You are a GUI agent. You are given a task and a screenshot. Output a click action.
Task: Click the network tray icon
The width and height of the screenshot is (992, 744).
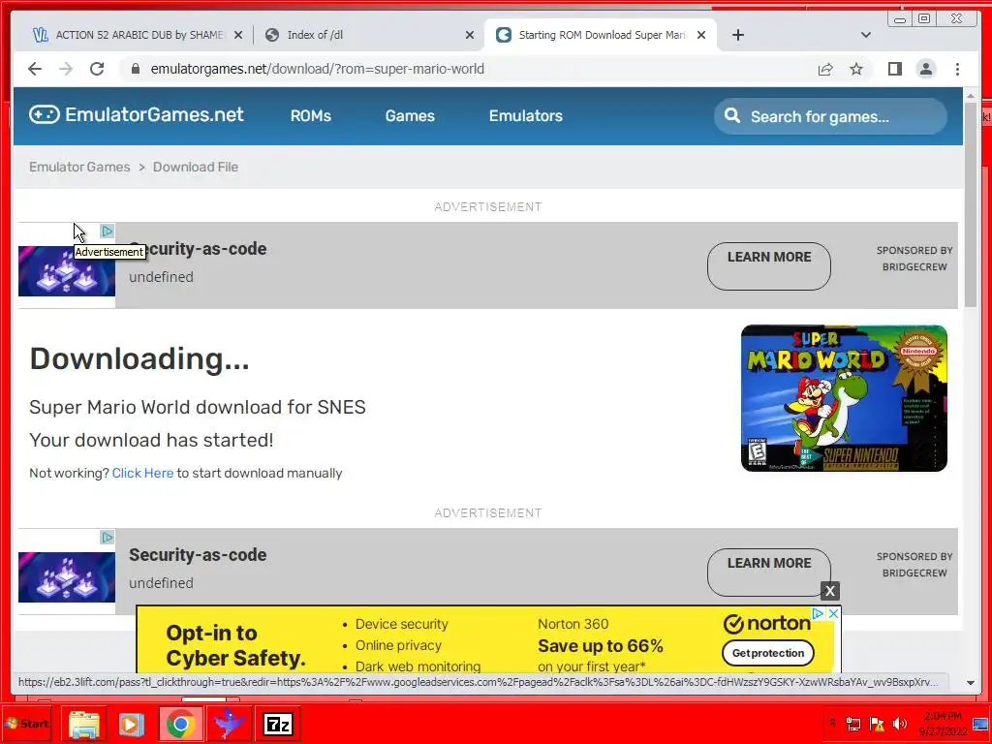tap(852, 724)
